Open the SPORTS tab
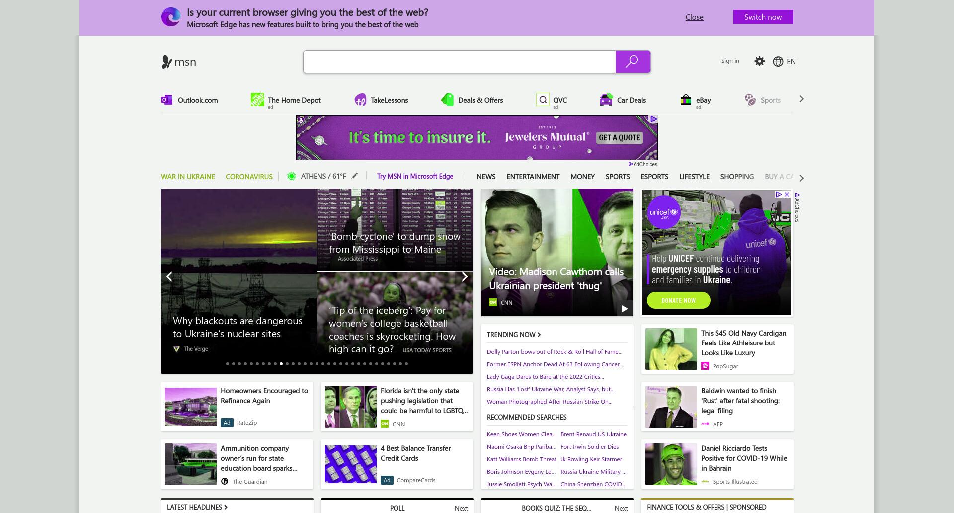This screenshot has height=513, width=954. point(618,177)
